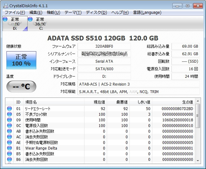Click the drive letter field showing D:

click(x=104, y=77)
